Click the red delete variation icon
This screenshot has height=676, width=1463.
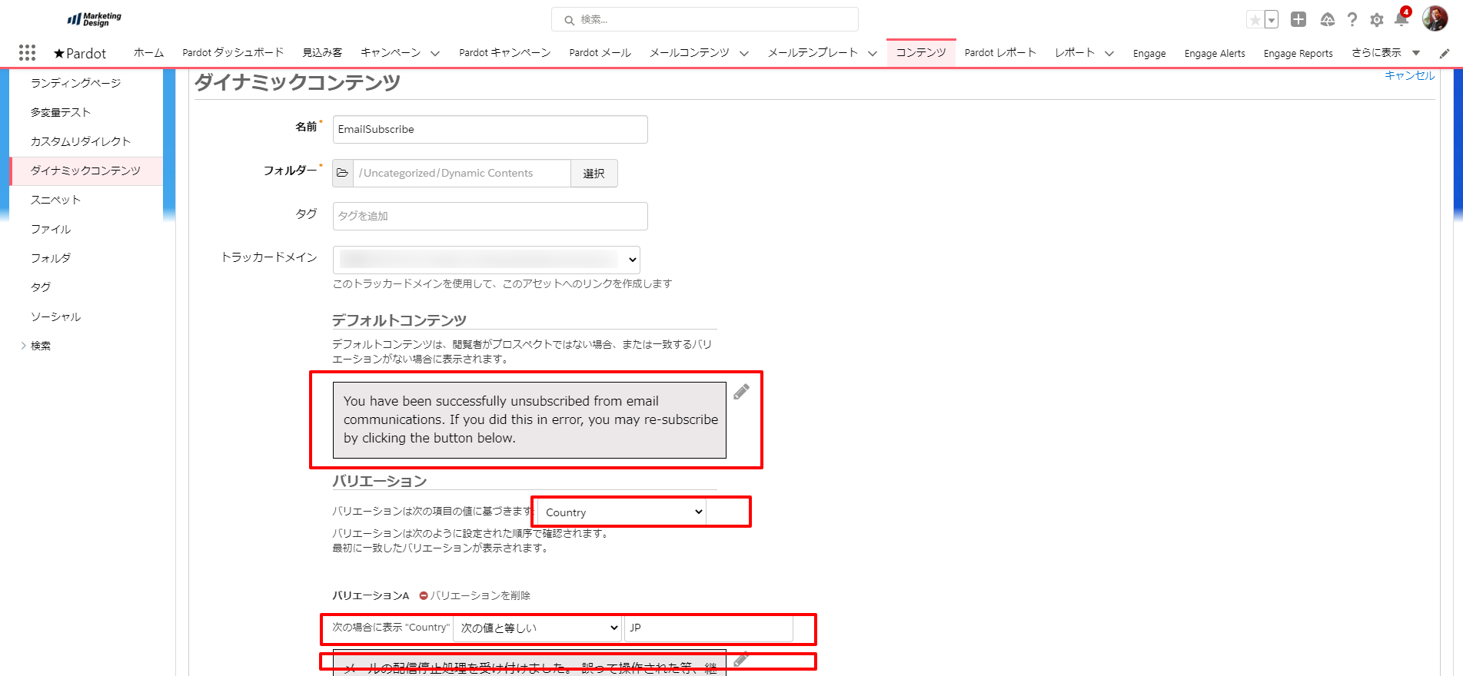[x=424, y=596]
